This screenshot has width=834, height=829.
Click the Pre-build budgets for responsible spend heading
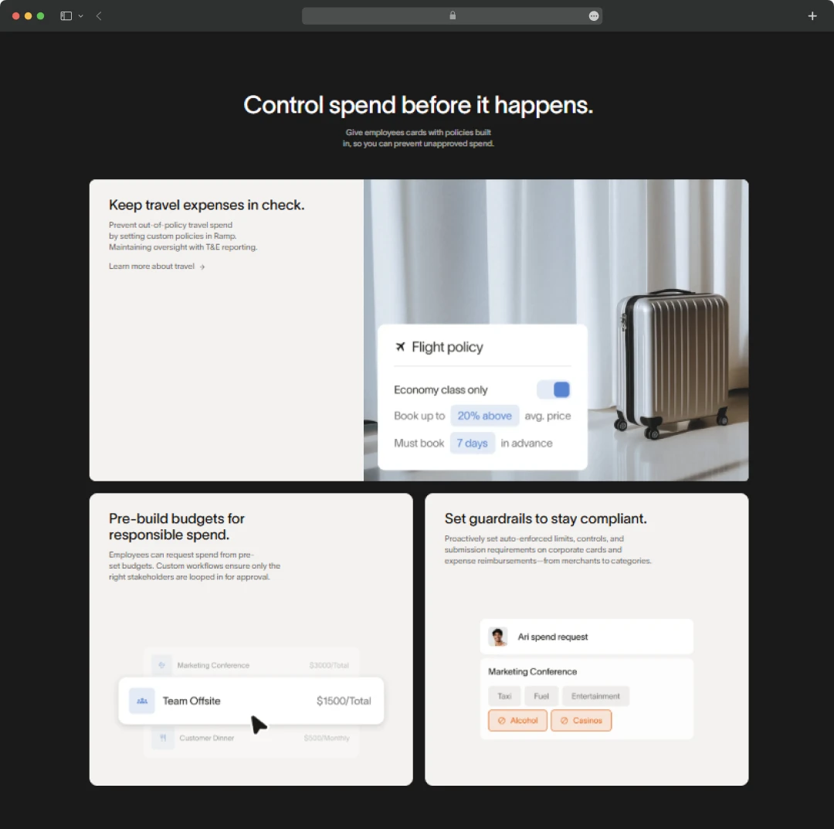[x=177, y=526]
